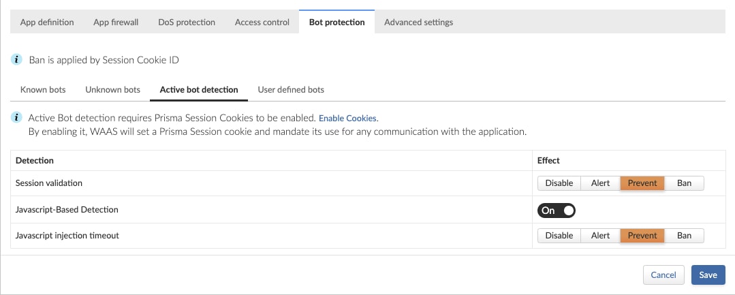Click info icon beside Active Bot detection note
Image resolution: width=735 pixels, height=295 pixels.
tap(16, 118)
